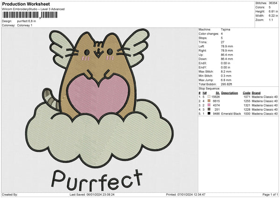The image size is (280, 198).
Task: Click the black swatch for Emerald Black
Action: (x=209, y=113)
